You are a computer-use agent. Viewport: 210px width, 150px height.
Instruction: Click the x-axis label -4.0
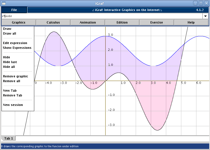point(49,83)
